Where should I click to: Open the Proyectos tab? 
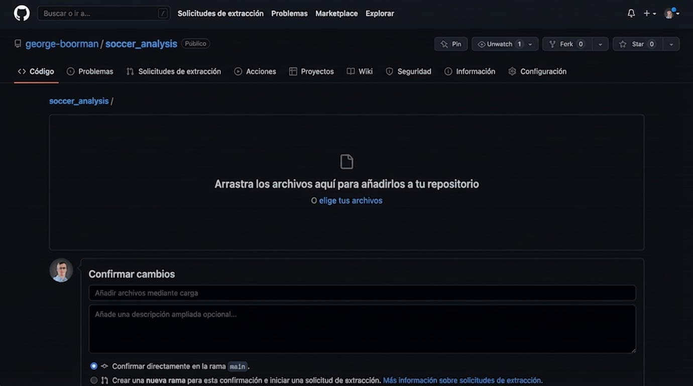pyautogui.click(x=311, y=71)
